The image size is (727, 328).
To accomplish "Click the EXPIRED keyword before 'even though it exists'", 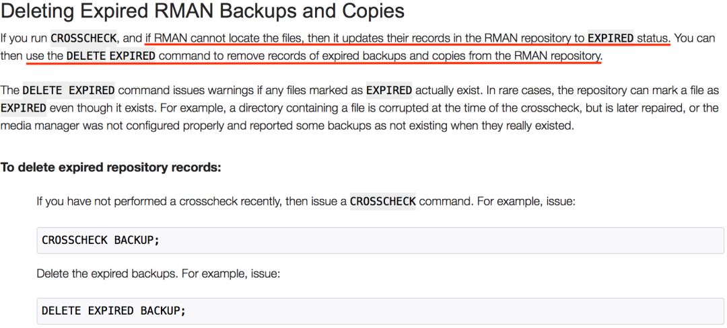I will coord(24,108).
